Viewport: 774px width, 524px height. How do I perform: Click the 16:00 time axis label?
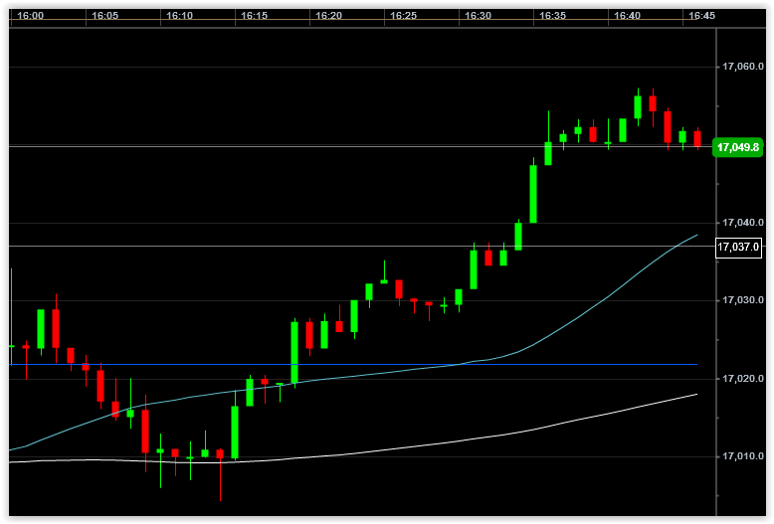point(30,16)
